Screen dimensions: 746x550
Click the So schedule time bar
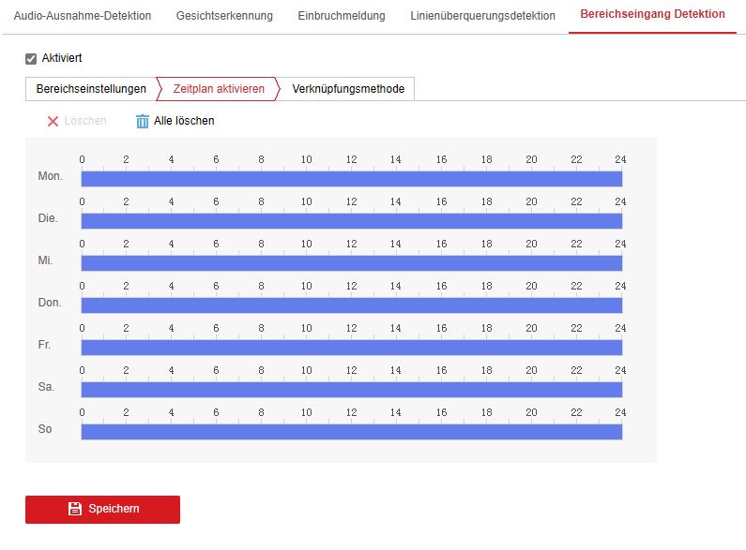click(351, 432)
